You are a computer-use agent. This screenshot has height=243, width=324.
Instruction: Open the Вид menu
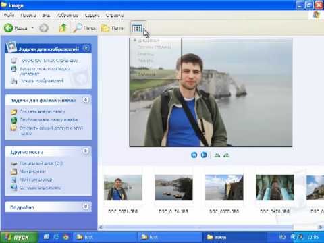tap(46, 15)
